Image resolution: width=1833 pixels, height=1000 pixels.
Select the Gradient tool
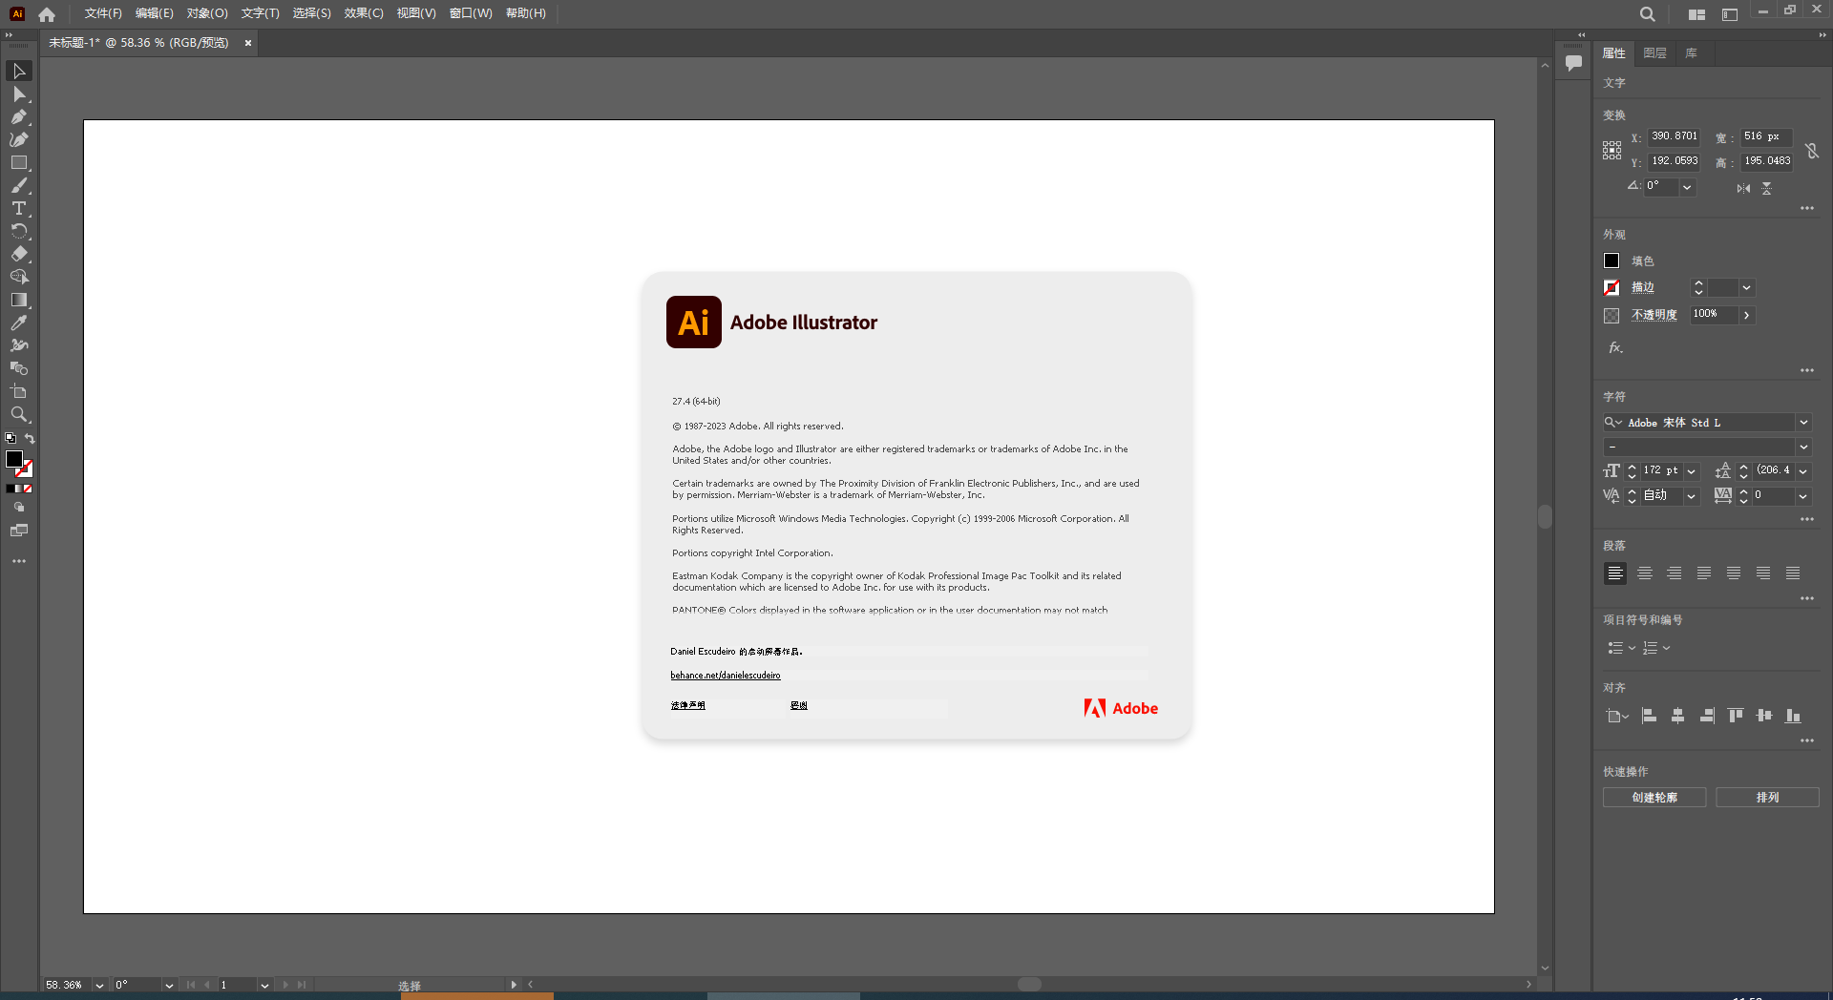tap(18, 300)
